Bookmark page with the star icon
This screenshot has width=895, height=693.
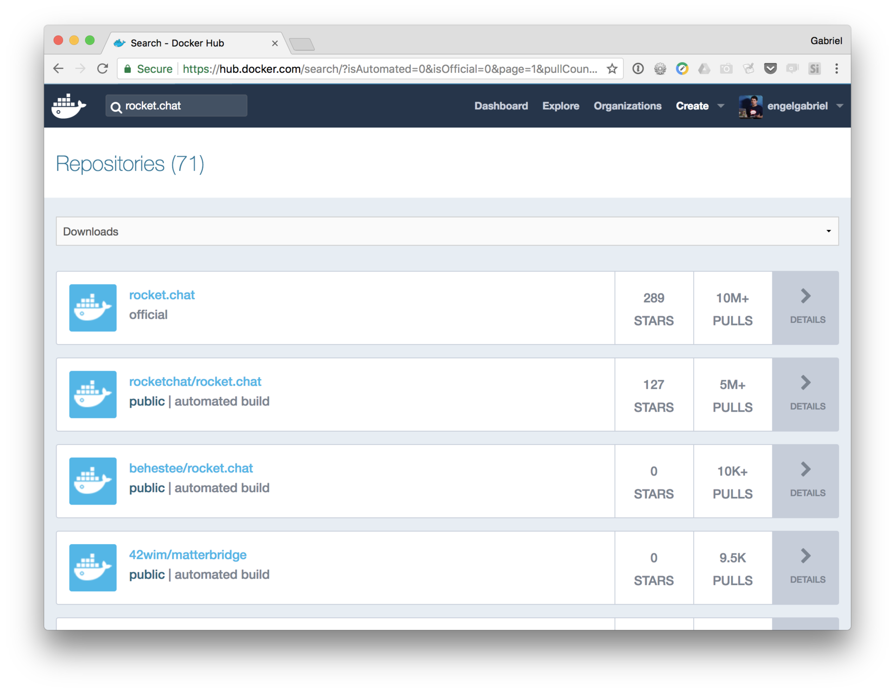tap(612, 69)
